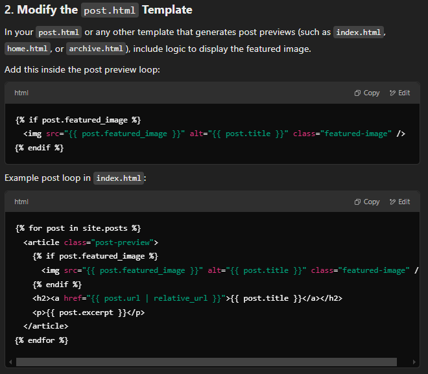The image size is (428, 374).
Task: Click the html label on the second code block
Action: pyautogui.click(x=21, y=202)
